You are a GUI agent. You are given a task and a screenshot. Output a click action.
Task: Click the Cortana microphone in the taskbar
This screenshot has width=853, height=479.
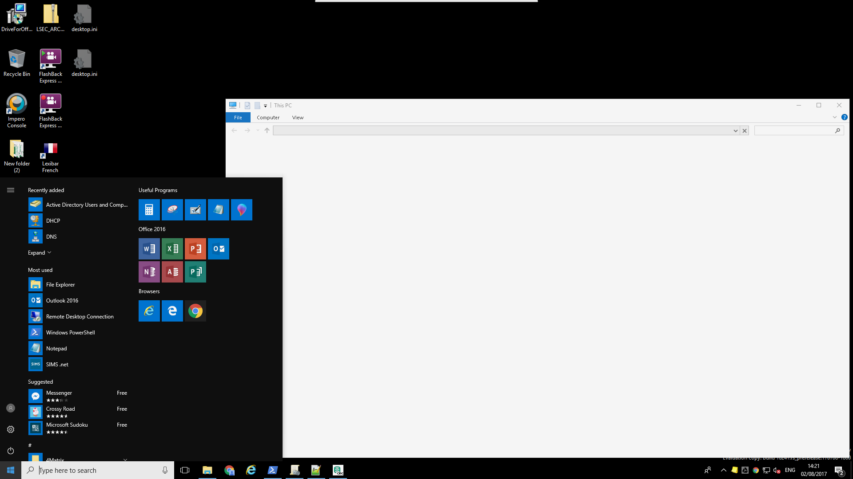(x=165, y=470)
